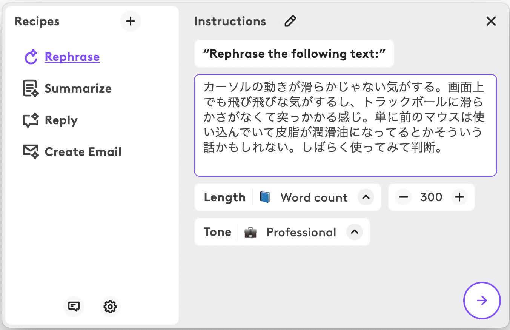Expand the Tone Professional dropdown
Screen dimensions: 510x330
[354, 232]
